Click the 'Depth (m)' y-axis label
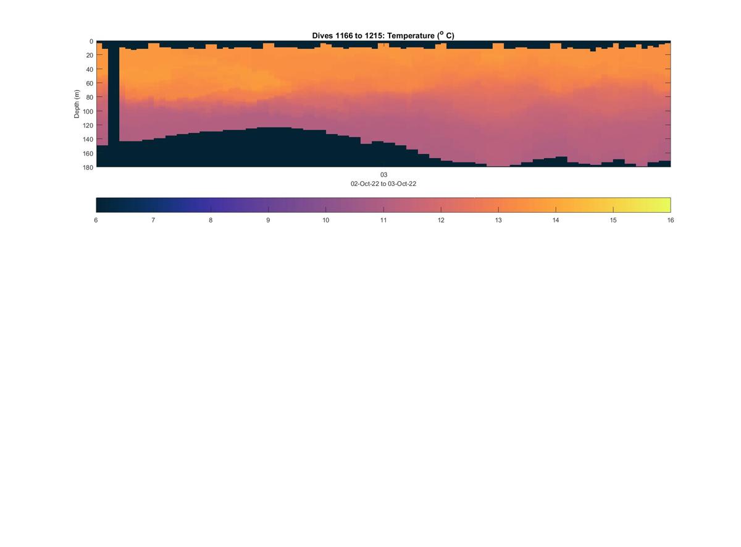The image size is (741, 547). (77, 104)
